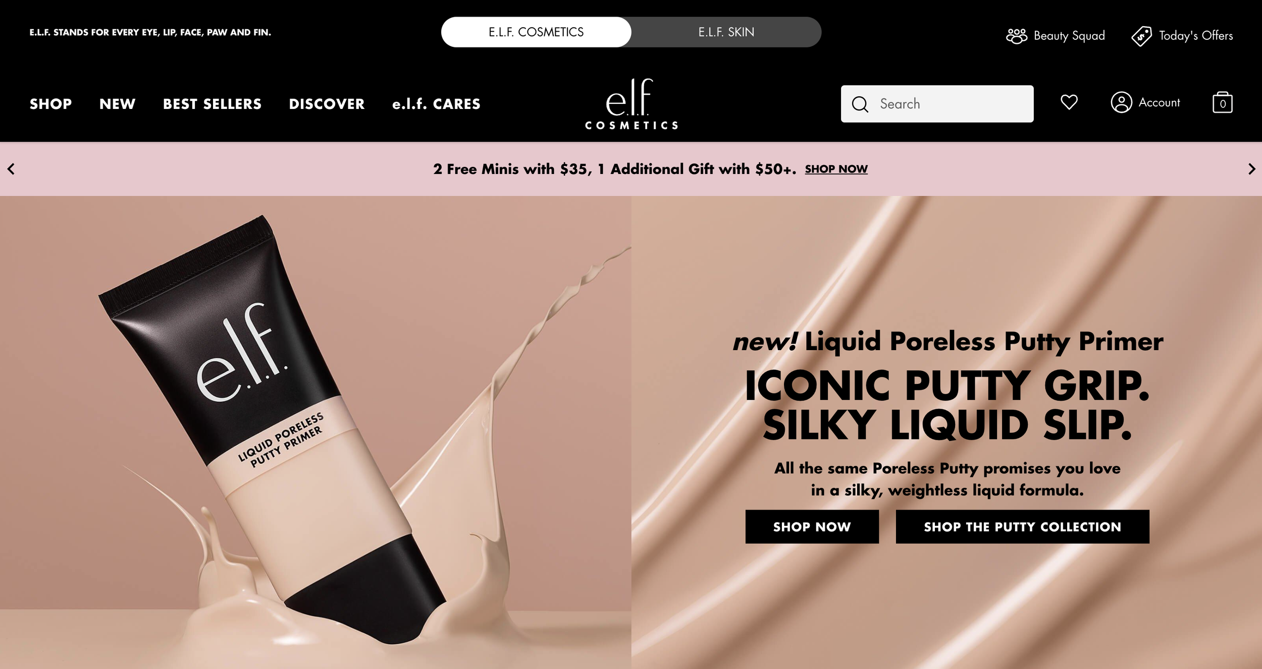This screenshot has width=1262, height=669.
Task: Go to the e.l.f. Cosmetics logo home
Action: click(x=631, y=104)
